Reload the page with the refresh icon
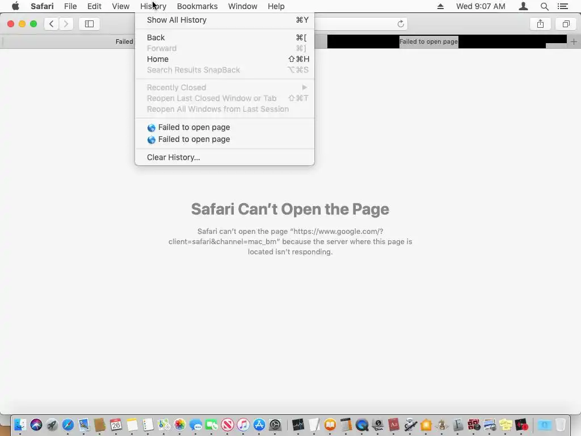581x436 pixels. click(x=401, y=24)
